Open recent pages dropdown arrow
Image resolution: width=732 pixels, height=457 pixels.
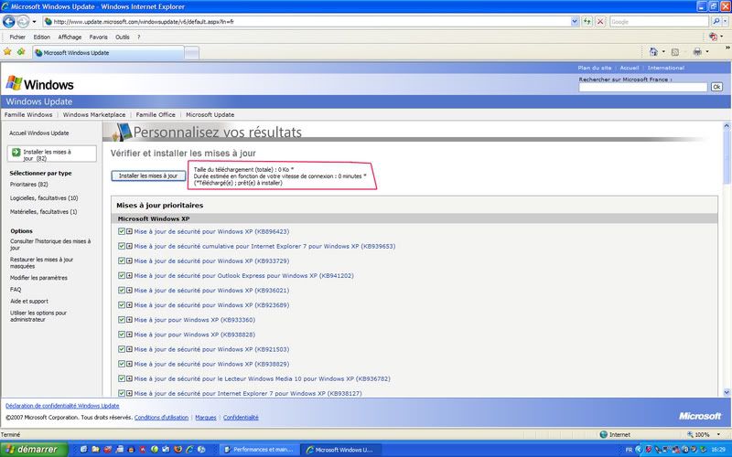pos(34,21)
